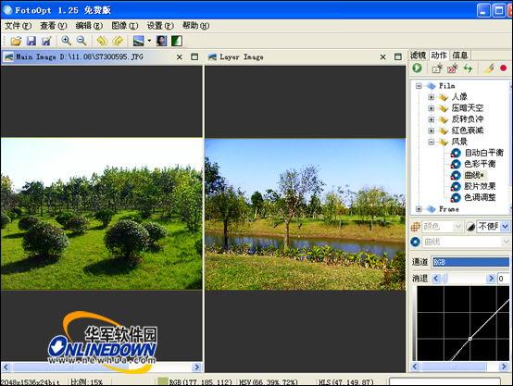513x386 pixels.
Task: Expand the Frame tree node
Action: 419,208
